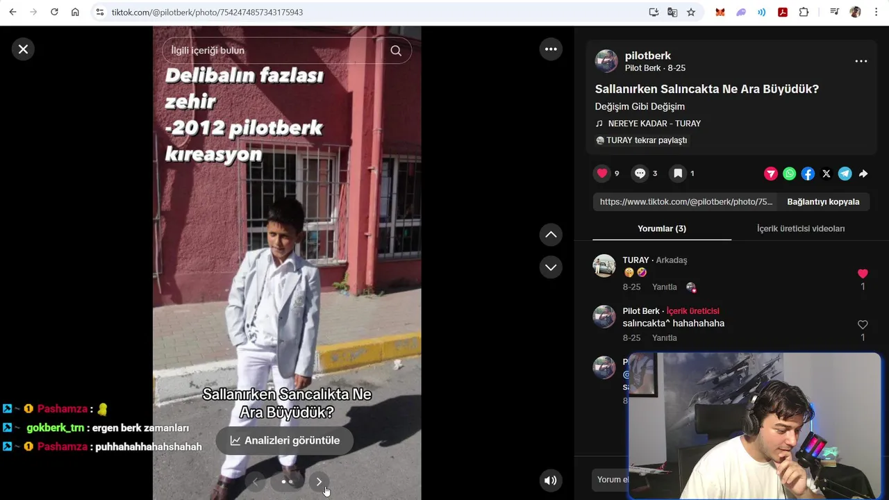Click the address bar URL
This screenshot has width=889, height=500.
click(x=207, y=12)
